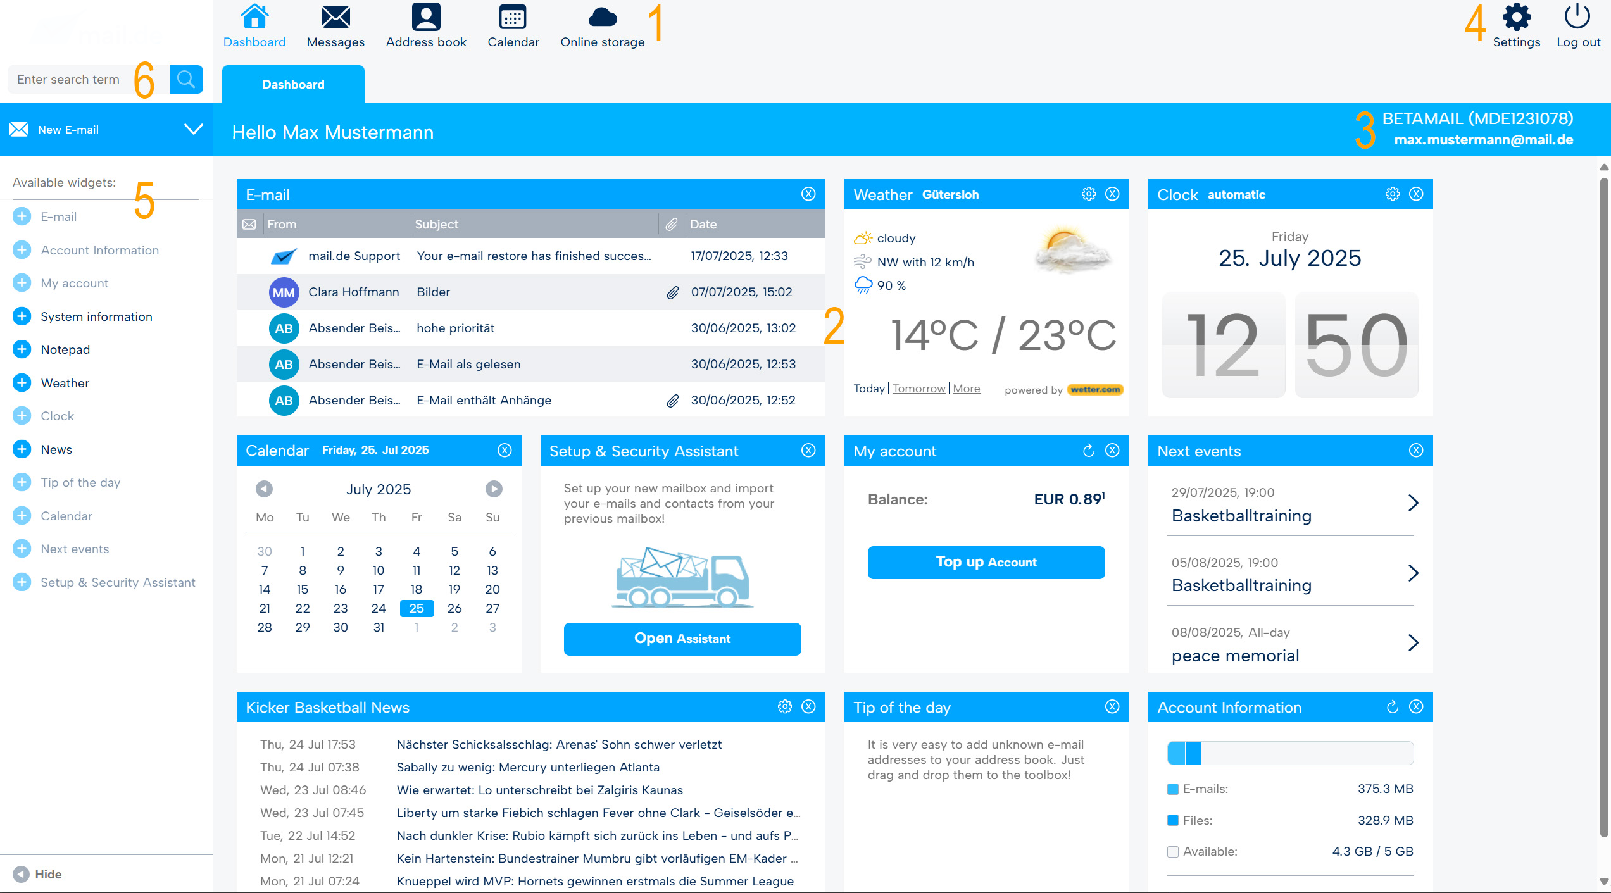Add the Weather widget from sidebar
The image size is (1611, 893).
point(22,383)
